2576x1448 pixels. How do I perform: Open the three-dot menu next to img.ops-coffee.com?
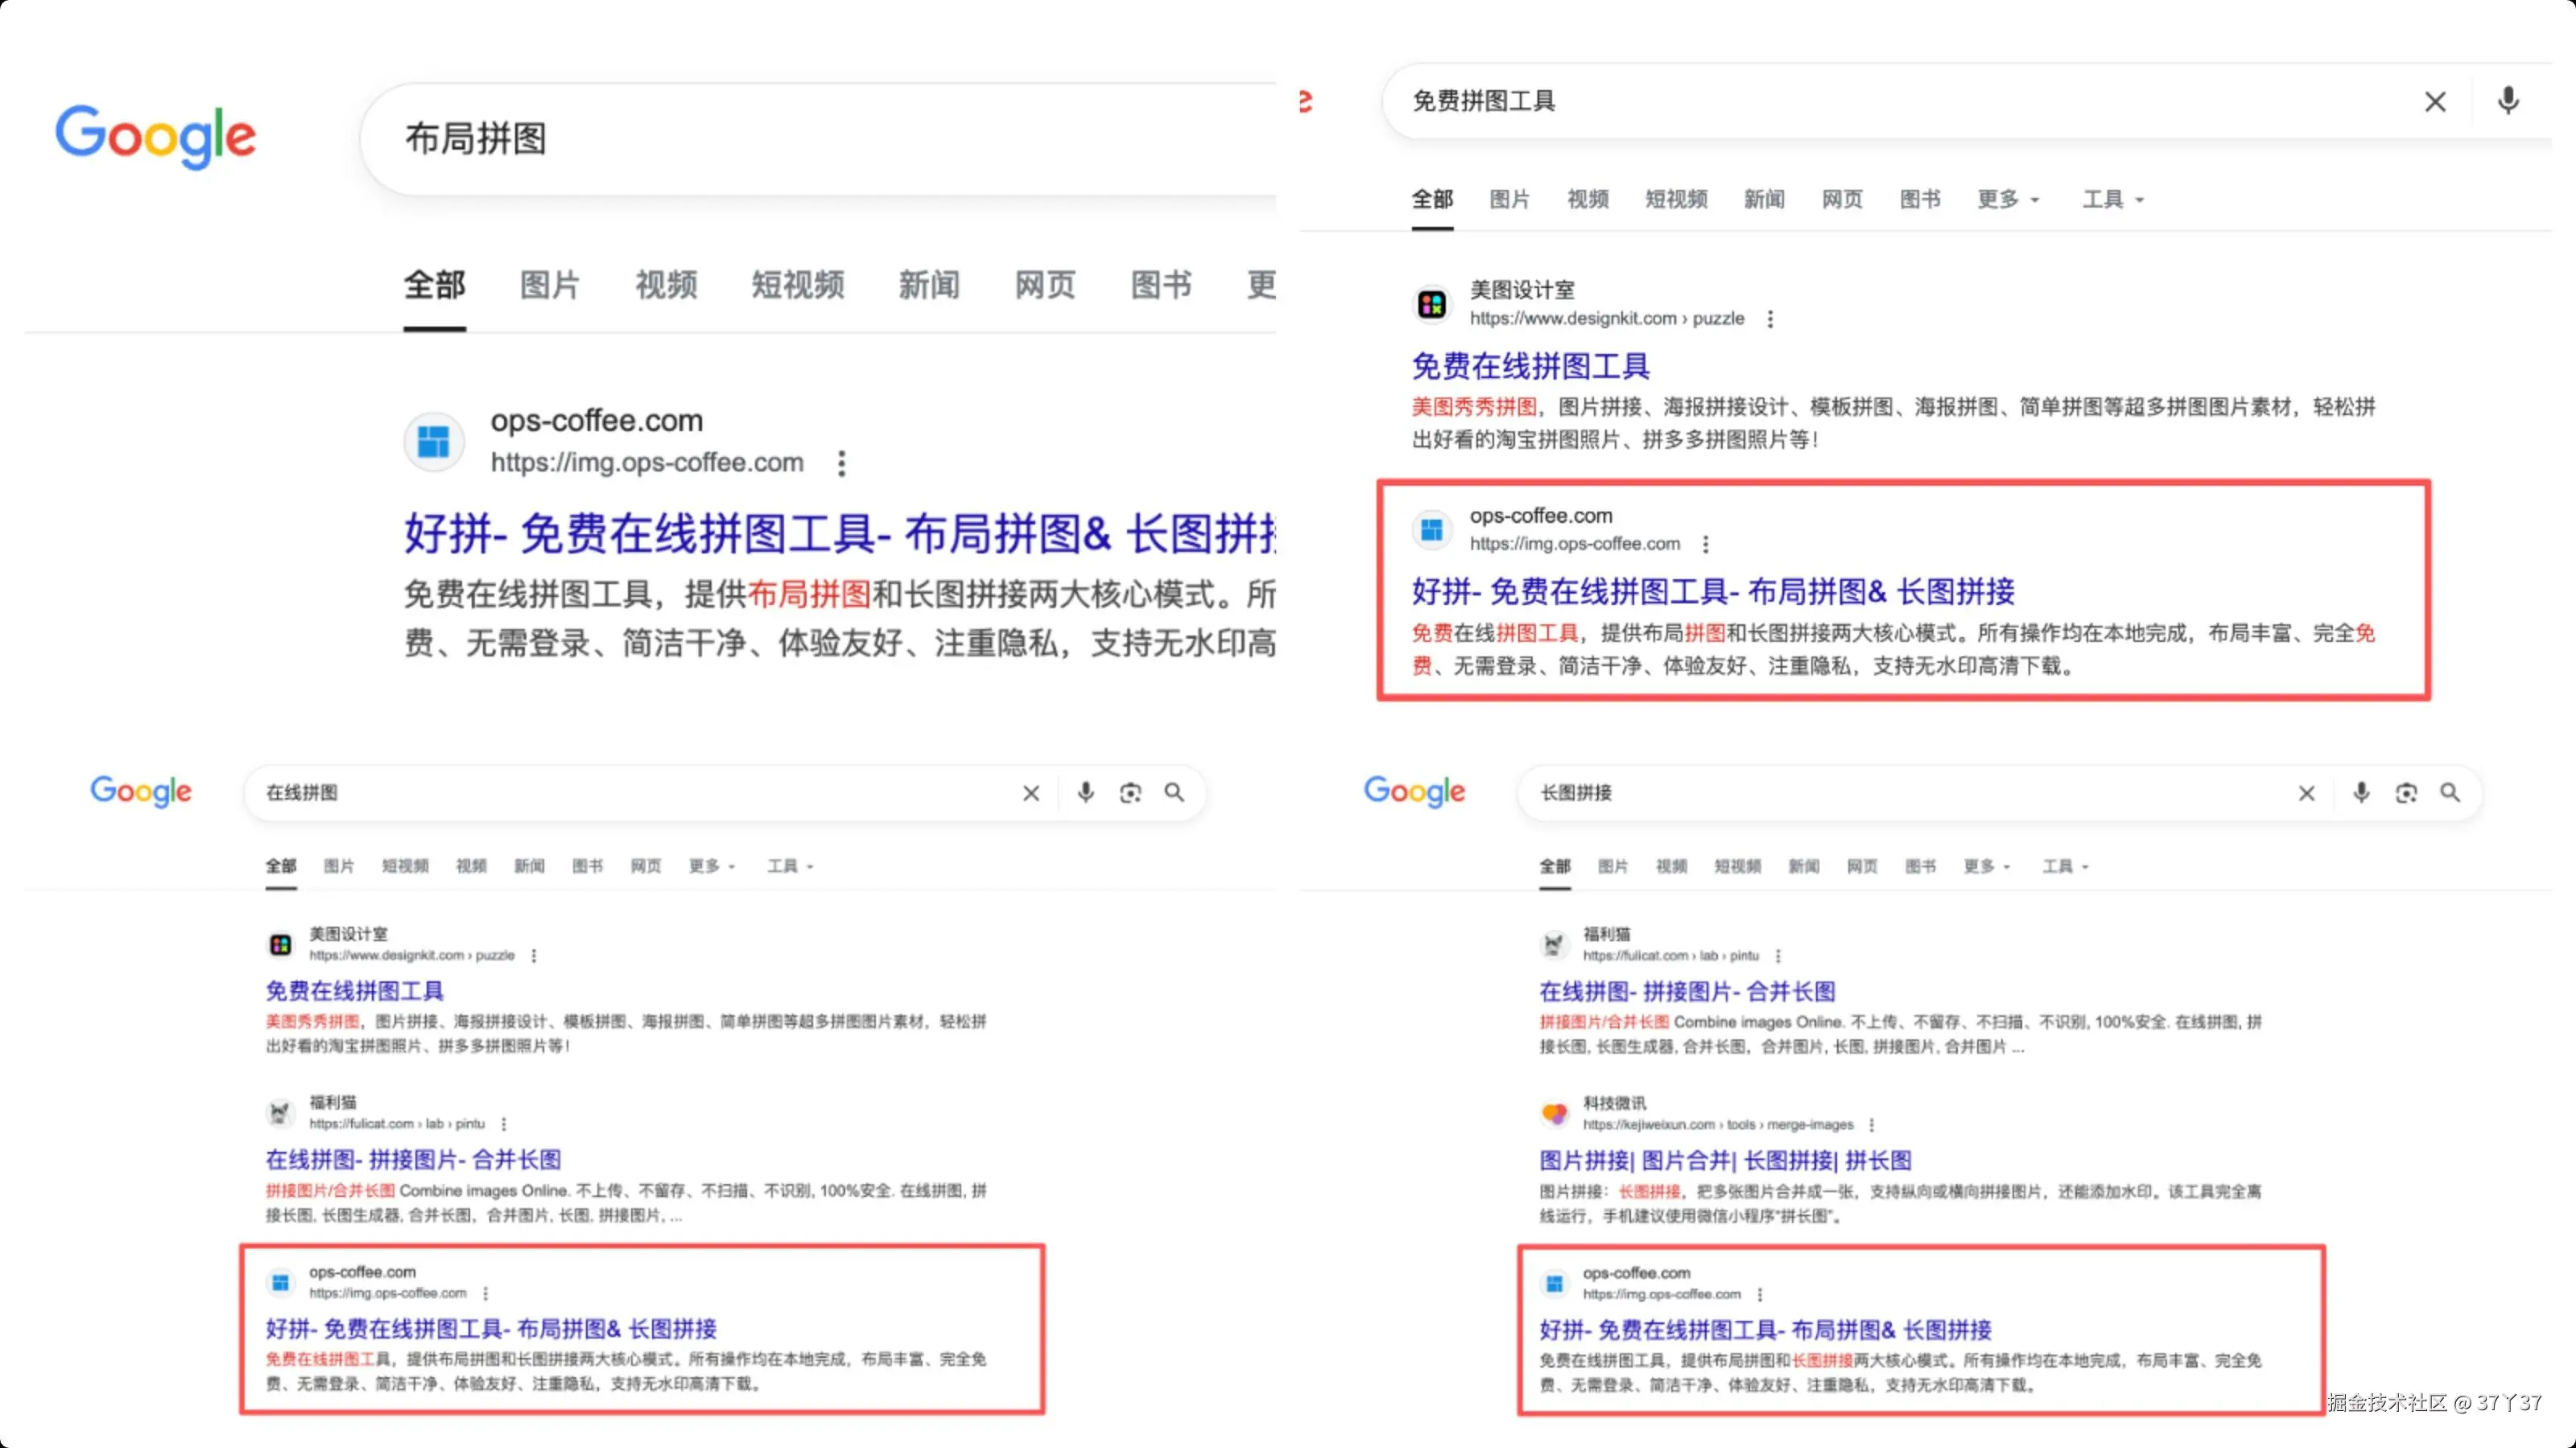click(841, 463)
